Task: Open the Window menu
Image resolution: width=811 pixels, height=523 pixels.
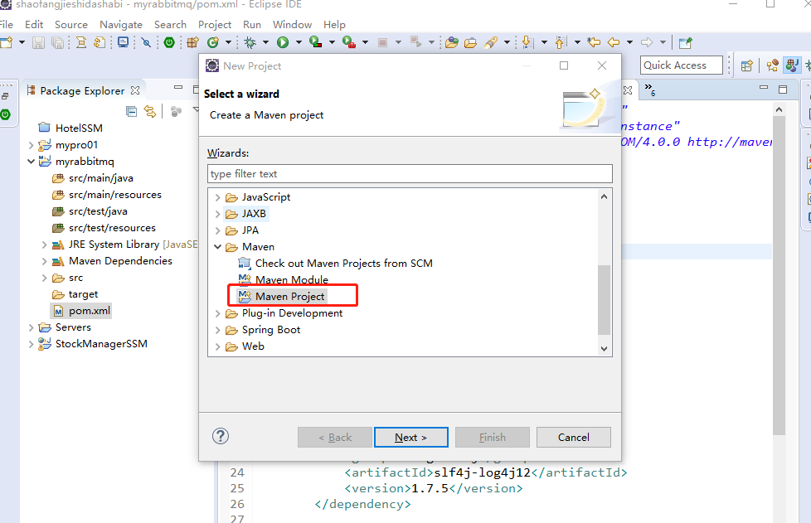Action: point(292,24)
